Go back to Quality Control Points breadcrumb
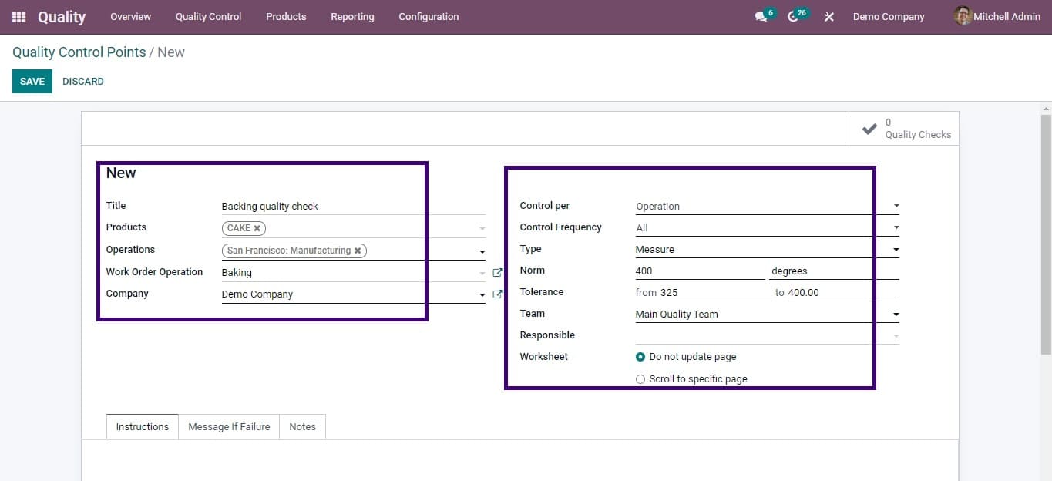The image size is (1052, 481). tap(79, 52)
